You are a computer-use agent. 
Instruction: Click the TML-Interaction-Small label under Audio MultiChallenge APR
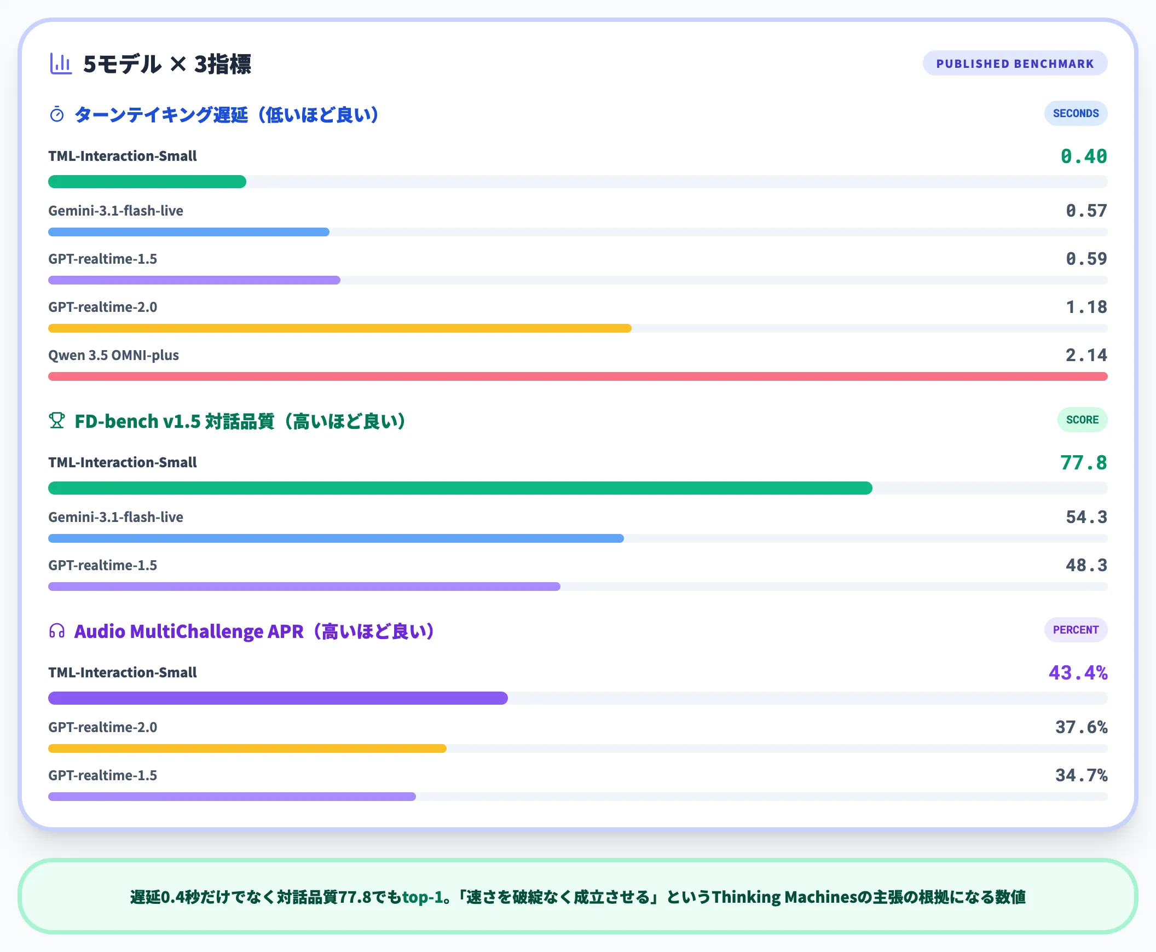point(123,673)
